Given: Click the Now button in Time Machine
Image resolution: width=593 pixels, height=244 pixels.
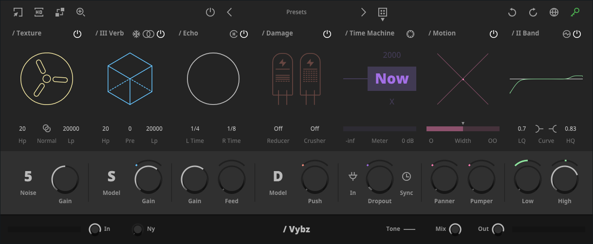Looking at the screenshot, I should [392, 79].
